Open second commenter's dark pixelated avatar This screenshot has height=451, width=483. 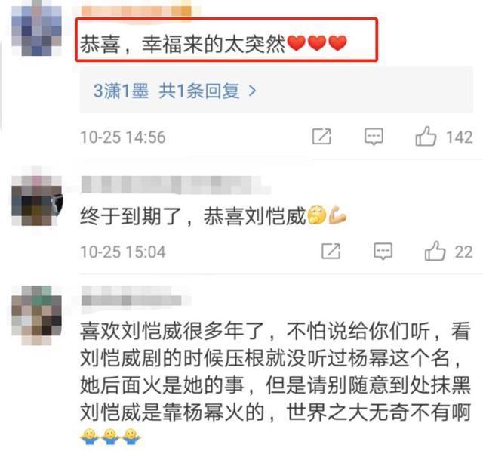point(37,199)
